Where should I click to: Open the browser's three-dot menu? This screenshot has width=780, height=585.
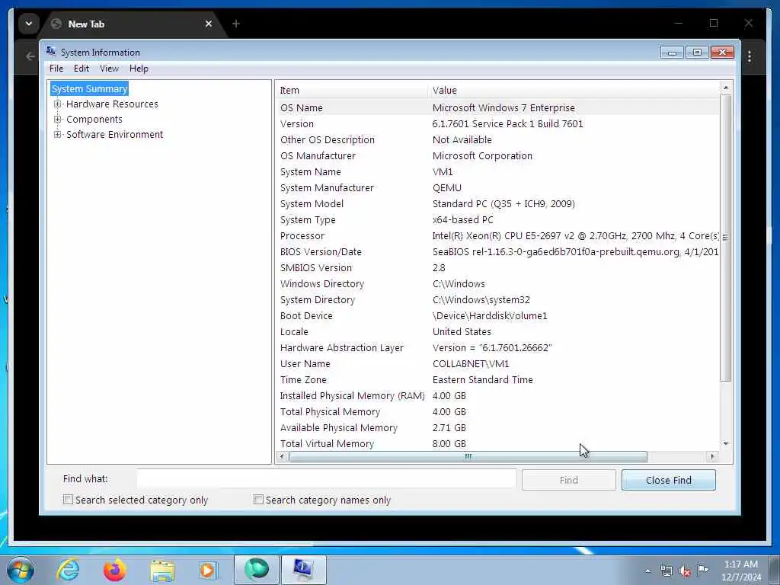(750, 56)
